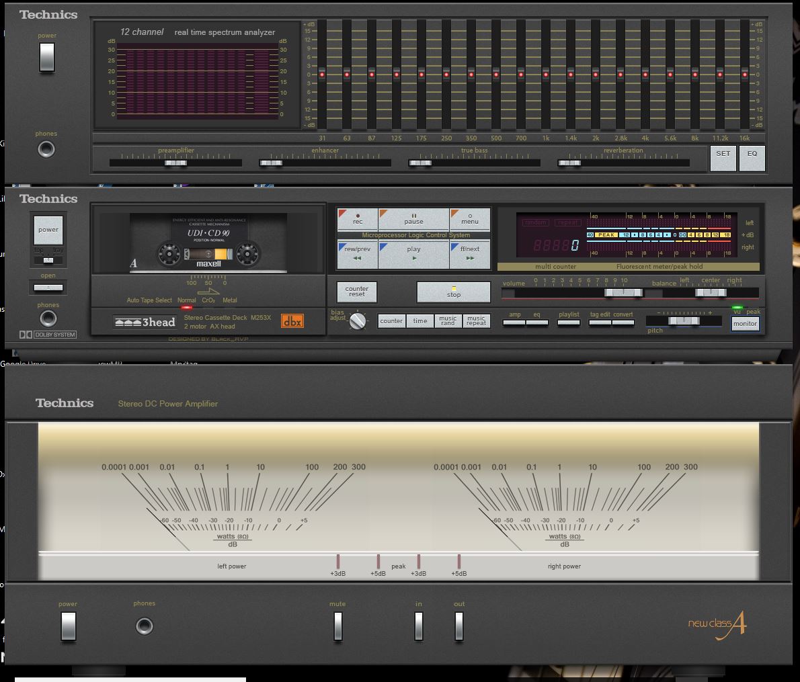Click rew/prev to go to previous track

click(x=358, y=254)
